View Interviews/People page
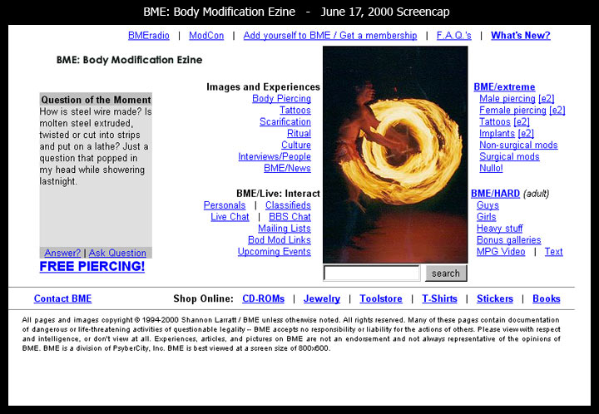Screen dimensions: 599x414 (275, 157)
